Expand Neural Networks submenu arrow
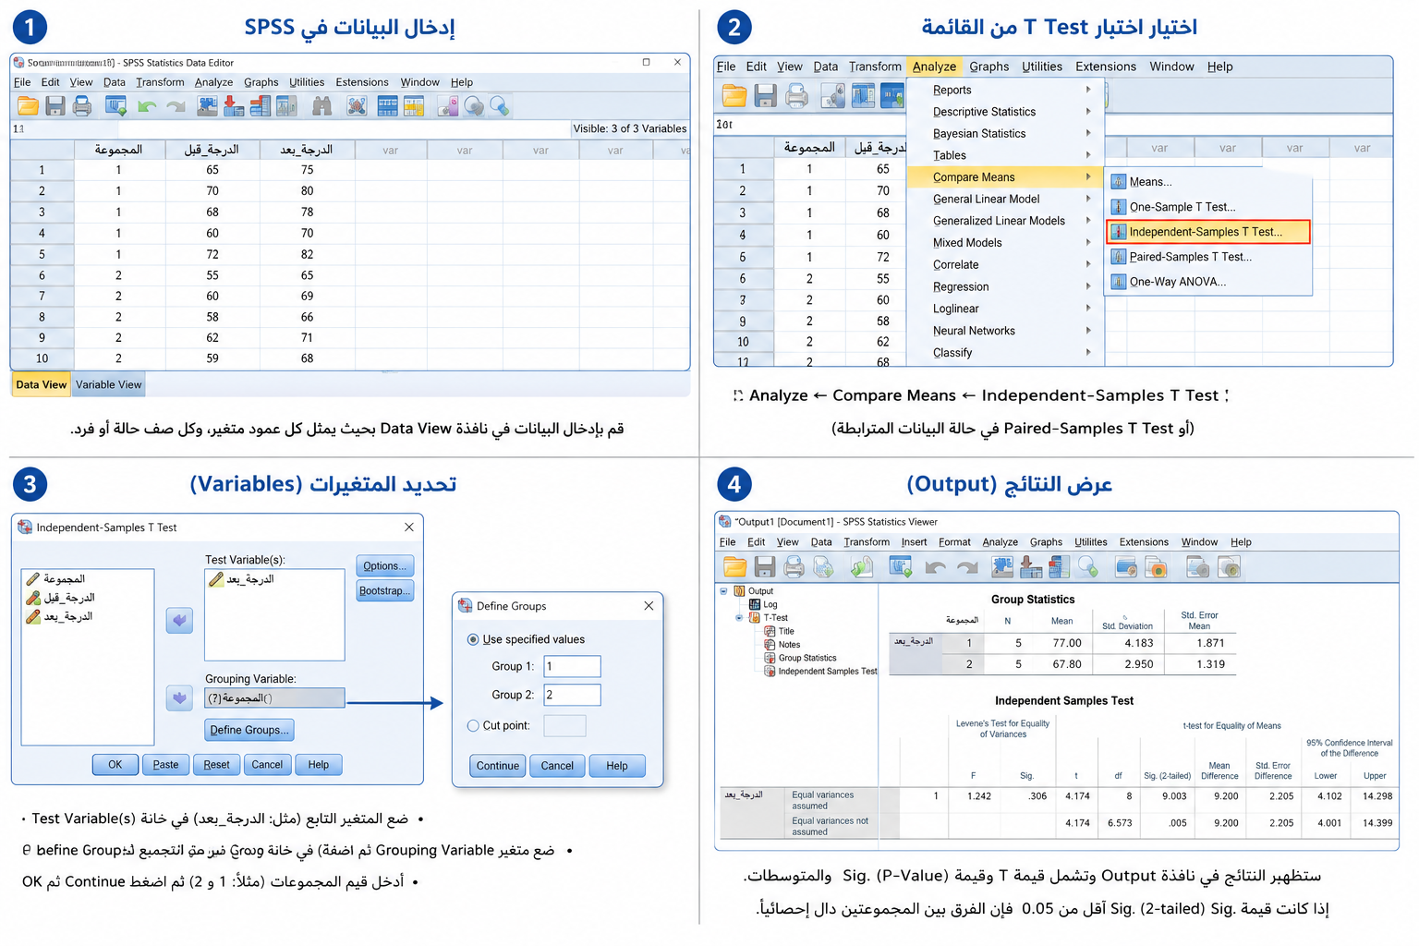Image resolution: width=1419 pixels, height=946 pixels. (x=1088, y=331)
